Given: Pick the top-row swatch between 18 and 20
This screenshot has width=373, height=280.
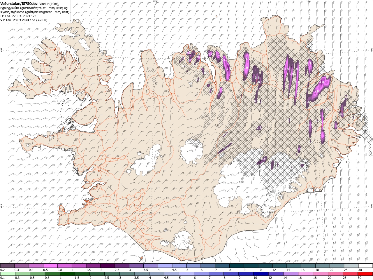Looking at the screenshot, I should pos(323,266).
